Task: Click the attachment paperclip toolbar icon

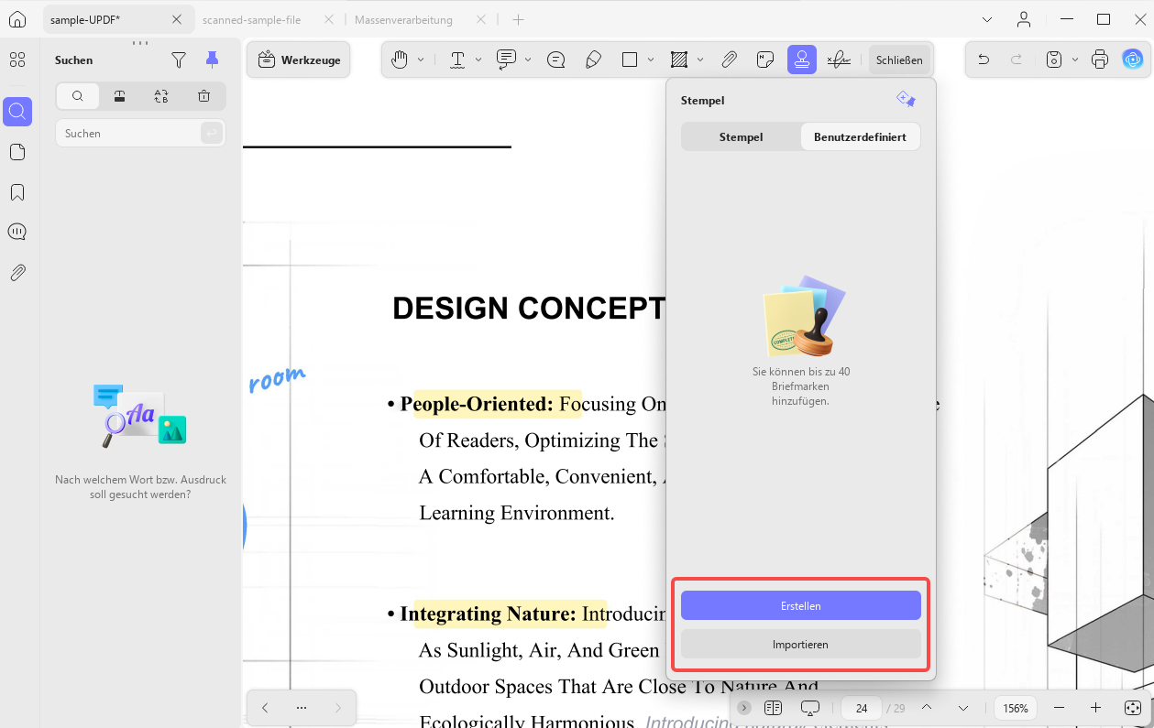Action: (x=729, y=60)
